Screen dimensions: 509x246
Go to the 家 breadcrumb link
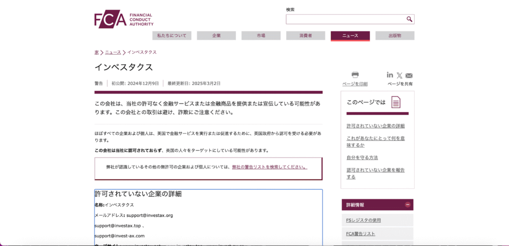pyautogui.click(x=96, y=52)
